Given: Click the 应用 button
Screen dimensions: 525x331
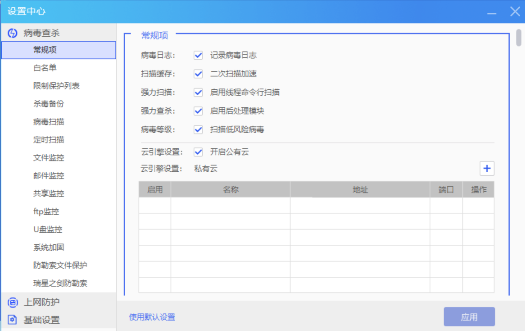Looking at the screenshot, I should 469,317.
